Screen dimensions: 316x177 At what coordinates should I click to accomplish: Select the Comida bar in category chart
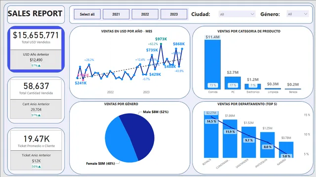[x=212, y=64]
